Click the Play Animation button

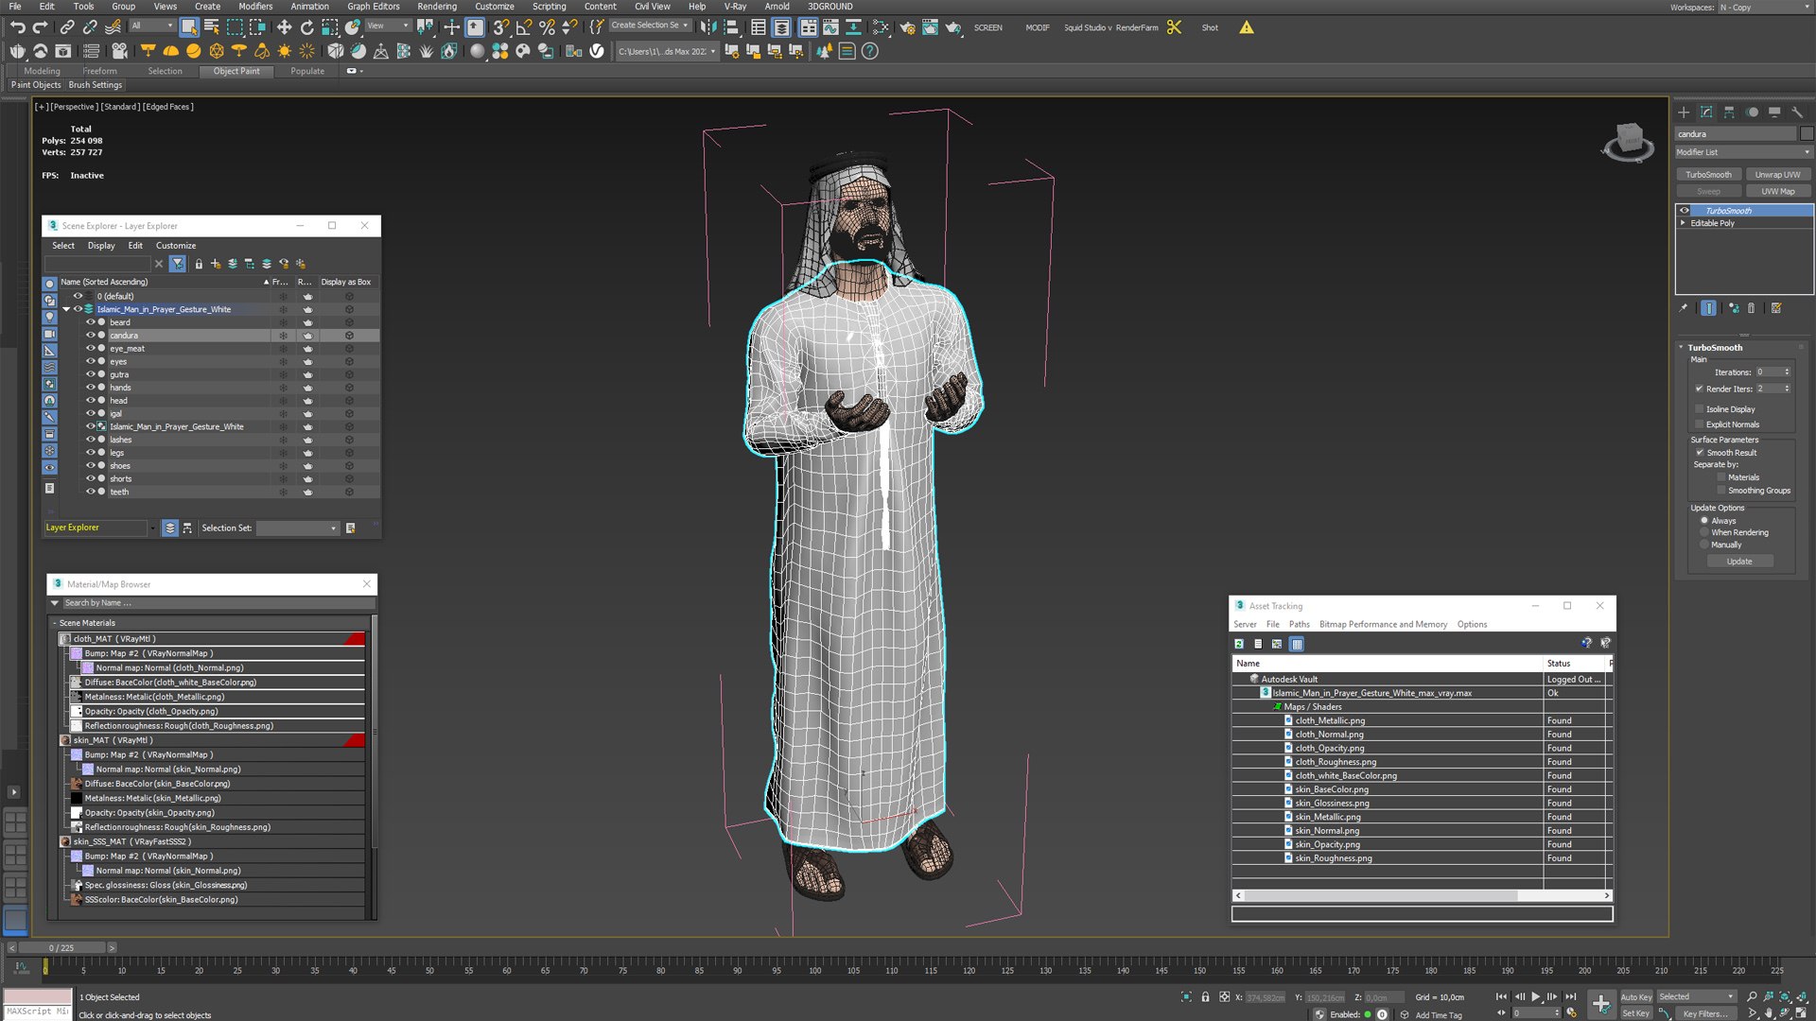pos(1535,996)
